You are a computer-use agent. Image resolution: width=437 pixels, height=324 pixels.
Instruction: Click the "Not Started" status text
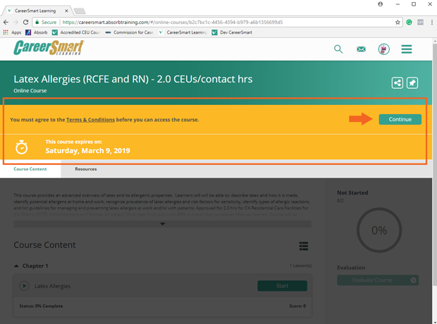point(352,193)
